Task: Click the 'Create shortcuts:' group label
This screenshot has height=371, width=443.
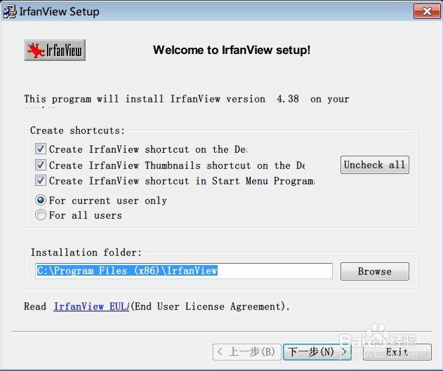Action: click(77, 130)
